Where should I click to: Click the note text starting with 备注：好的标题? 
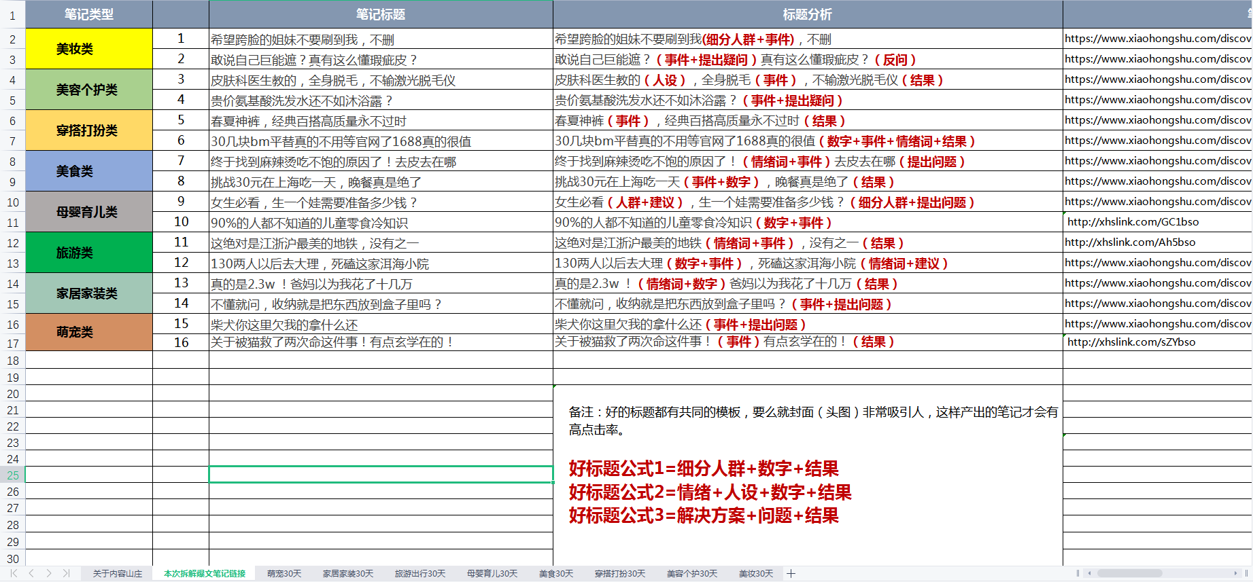[x=813, y=420]
